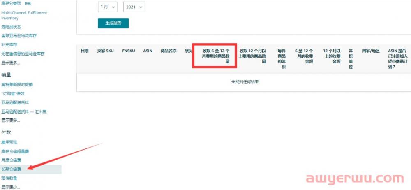Open 亚马逊配送货件 report
The image size is (411, 190).
pyautogui.click(x=15, y=102)
